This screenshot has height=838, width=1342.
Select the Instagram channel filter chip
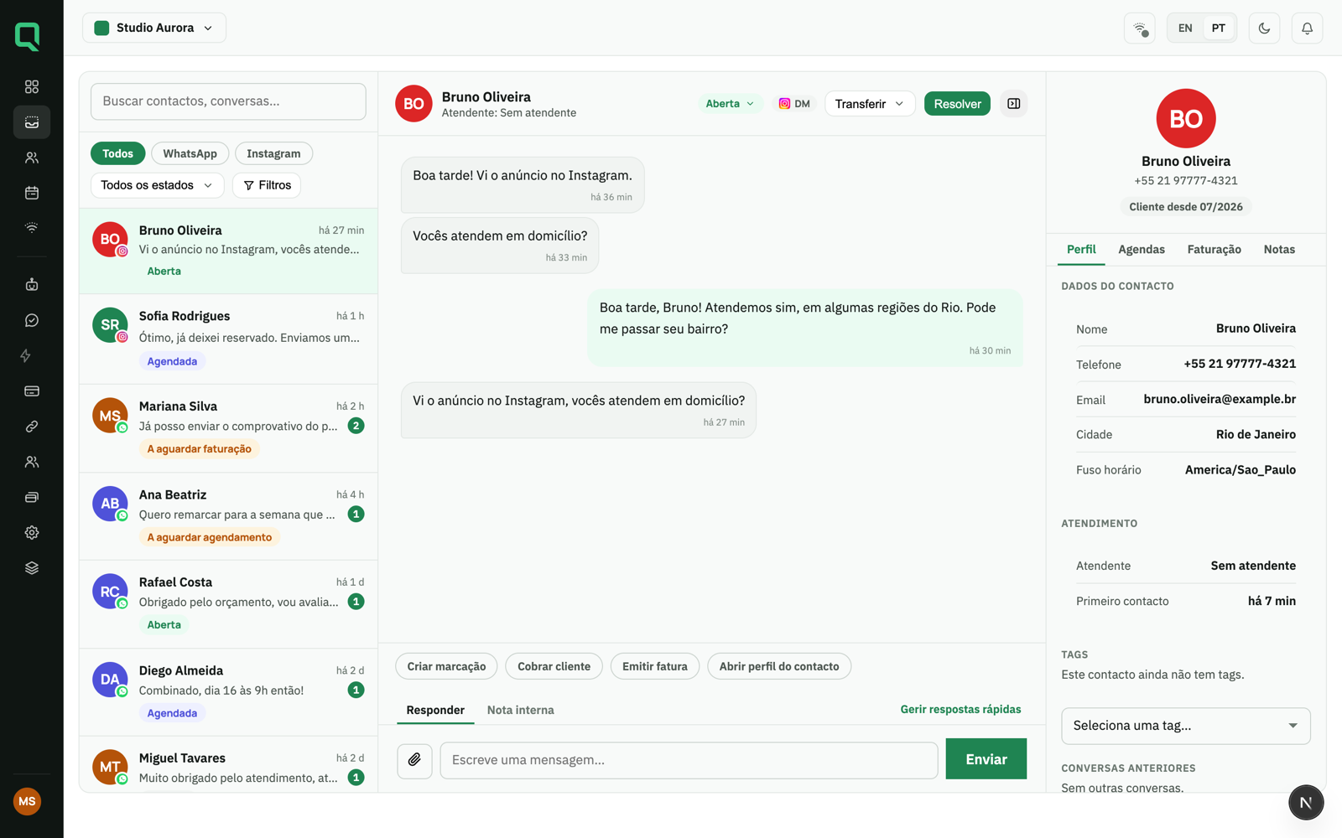(x=273, y=153)
